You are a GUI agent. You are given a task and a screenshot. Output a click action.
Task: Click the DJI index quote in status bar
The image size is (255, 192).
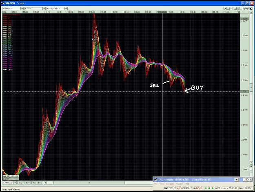pos(193,188)
